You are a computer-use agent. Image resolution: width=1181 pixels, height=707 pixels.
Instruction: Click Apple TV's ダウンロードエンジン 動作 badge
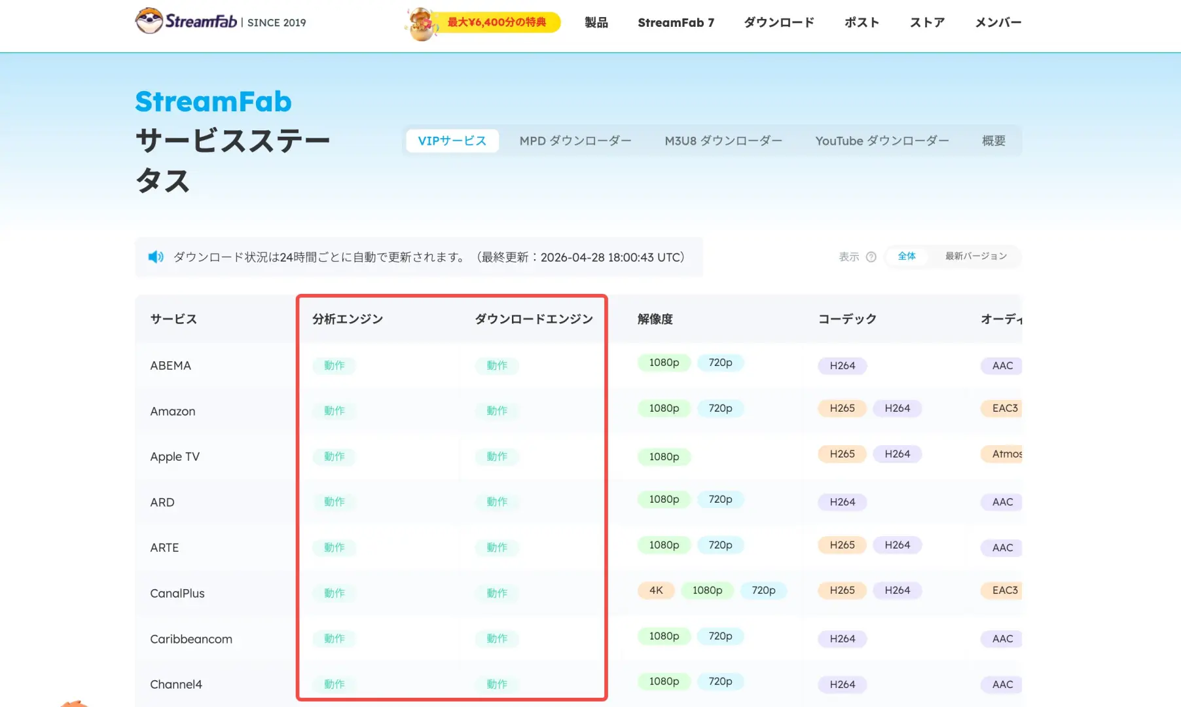pyautogui.click(x=497, y=456)
